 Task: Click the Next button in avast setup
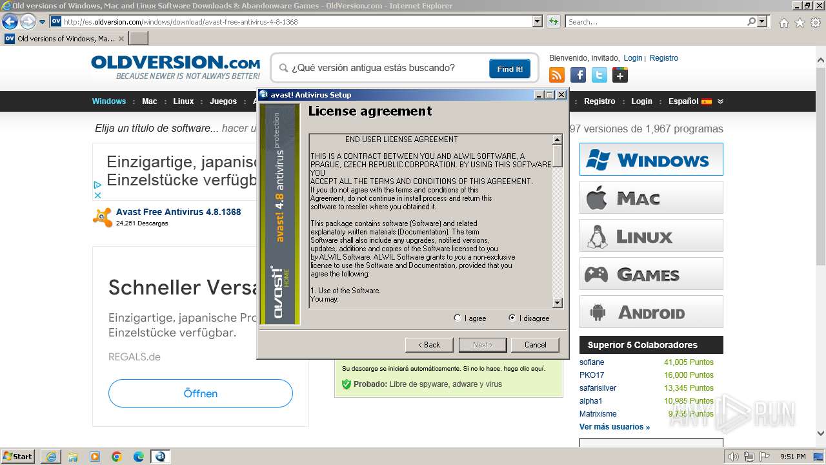point(483,345)
